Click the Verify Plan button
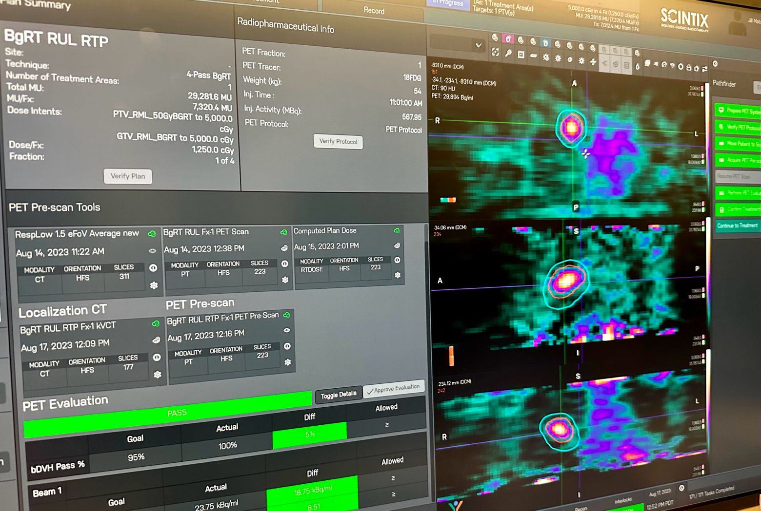The height and width of the screenshot is (511, 761). (128, 176)
